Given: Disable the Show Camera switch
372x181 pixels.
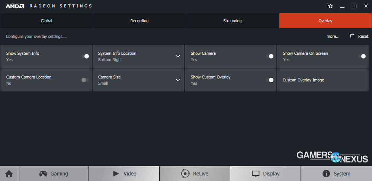Looking at the screenshot, I should [x=270, y=56].
